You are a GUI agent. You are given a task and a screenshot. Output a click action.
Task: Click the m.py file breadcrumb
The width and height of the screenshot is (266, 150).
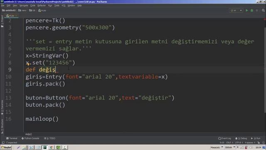(x=42, y=10)
